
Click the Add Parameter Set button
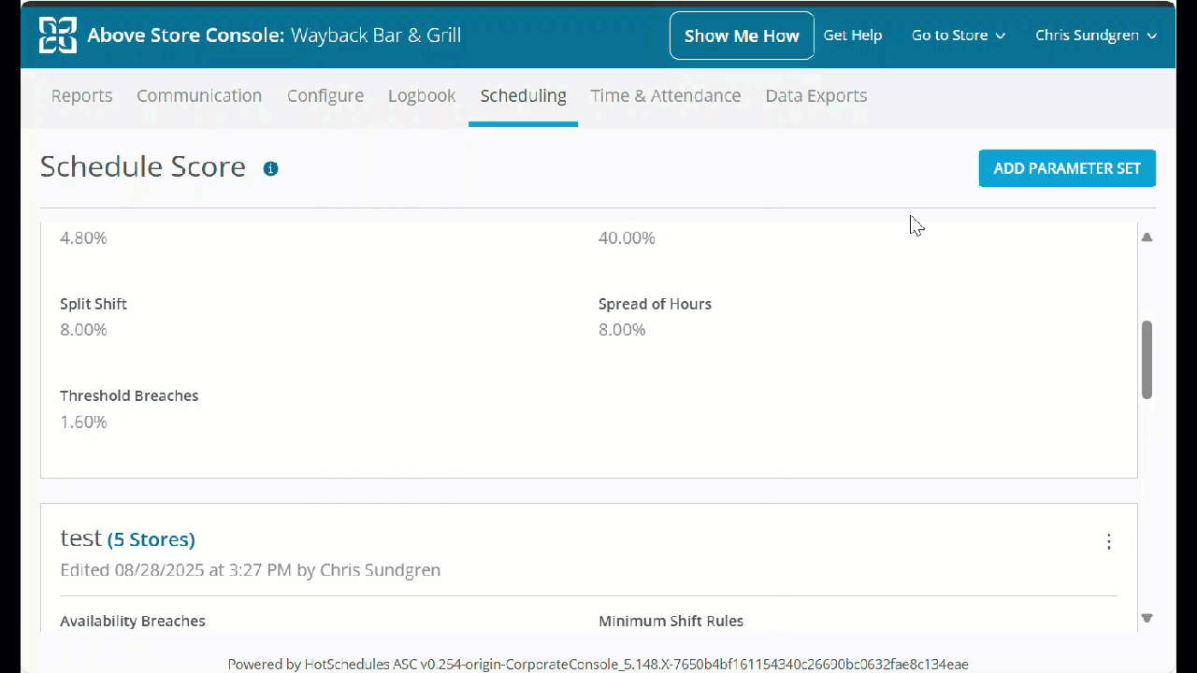point(1067,168)
